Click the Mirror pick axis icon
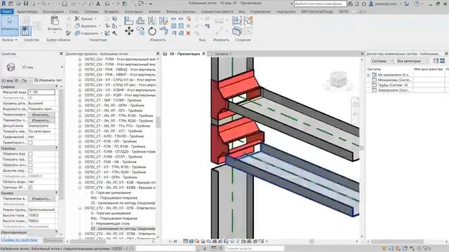 click(x=152, y=20)
